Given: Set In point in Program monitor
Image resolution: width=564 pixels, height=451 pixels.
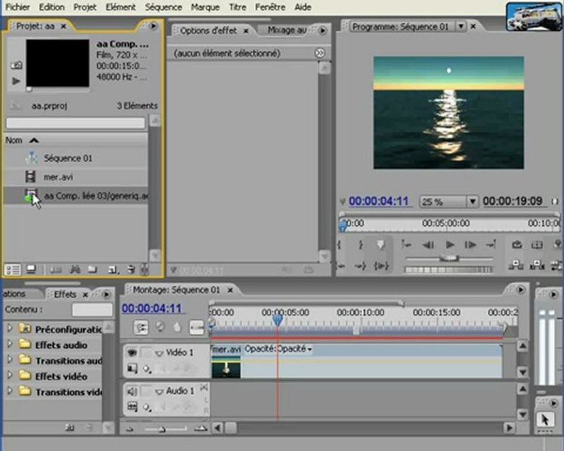Looking at the screenshot, I should [x=340, y=245].
